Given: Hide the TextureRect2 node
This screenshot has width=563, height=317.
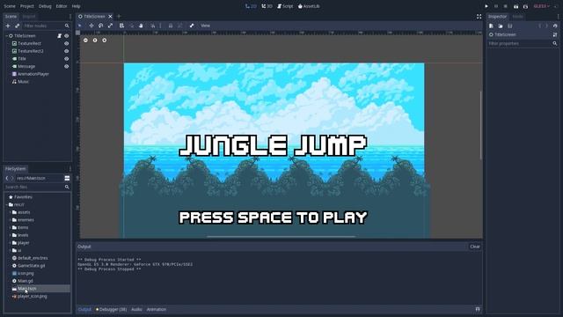Looking at the screenshot, I should pos(67,51).
